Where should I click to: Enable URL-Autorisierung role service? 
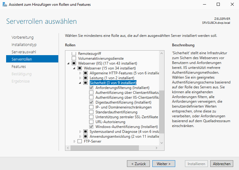pyautogui.click(x=91, y=122)
